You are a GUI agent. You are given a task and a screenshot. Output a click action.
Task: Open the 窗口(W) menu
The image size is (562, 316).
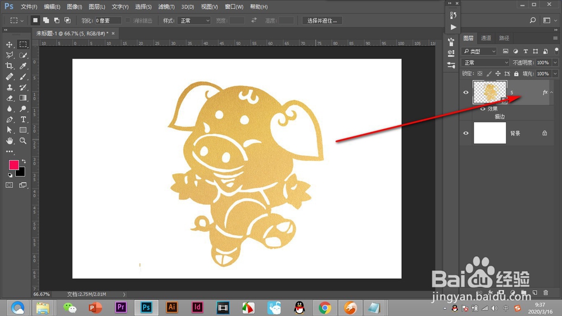234,7
